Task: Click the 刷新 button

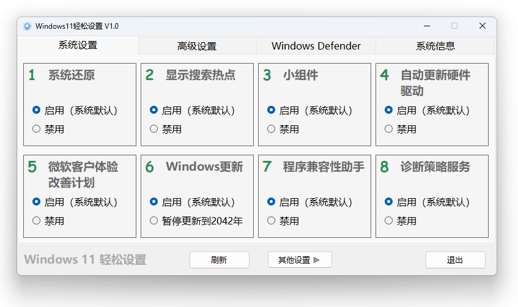Action: point(219,260)
